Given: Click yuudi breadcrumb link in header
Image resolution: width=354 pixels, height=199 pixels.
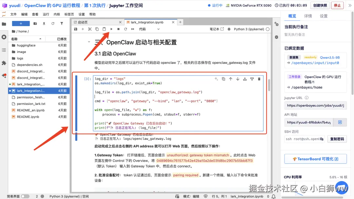Looking at the screenshot, I should pos(15,6).
